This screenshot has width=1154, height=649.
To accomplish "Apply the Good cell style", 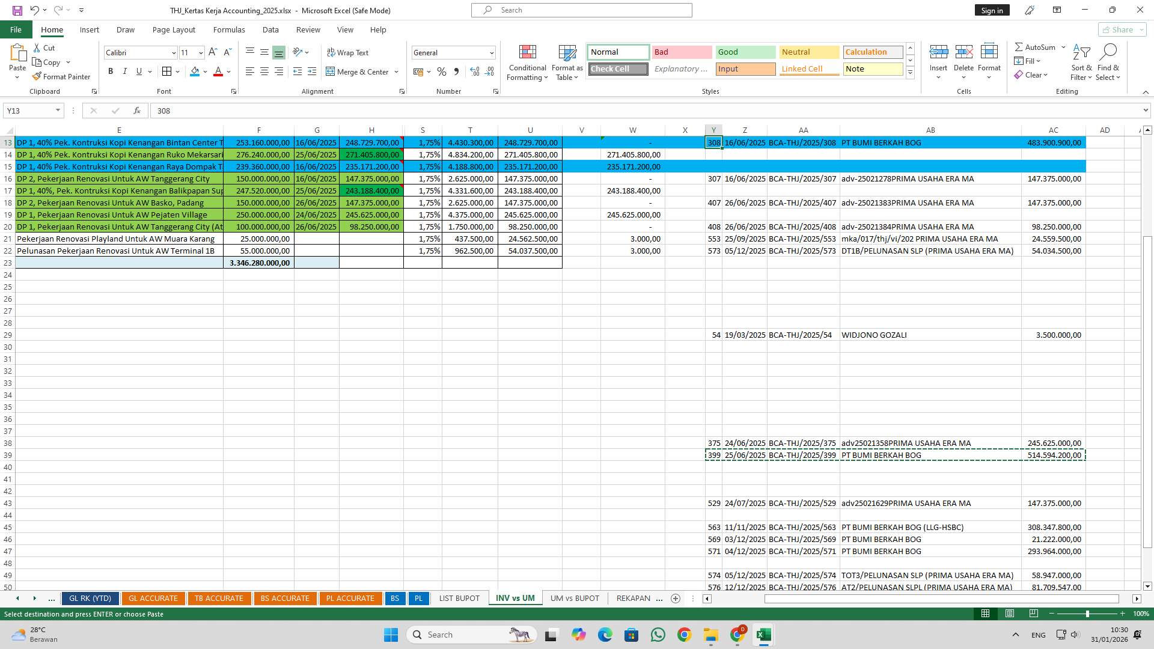I will click(745, 52).
